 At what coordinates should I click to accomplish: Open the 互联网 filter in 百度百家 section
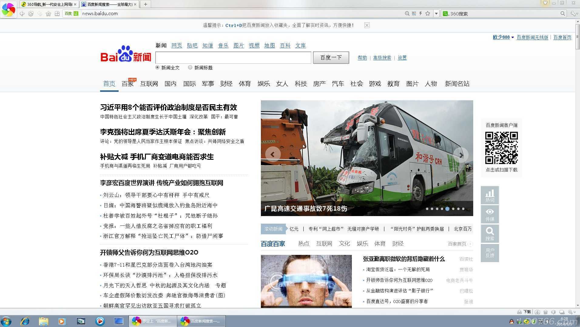pos(324,244)
